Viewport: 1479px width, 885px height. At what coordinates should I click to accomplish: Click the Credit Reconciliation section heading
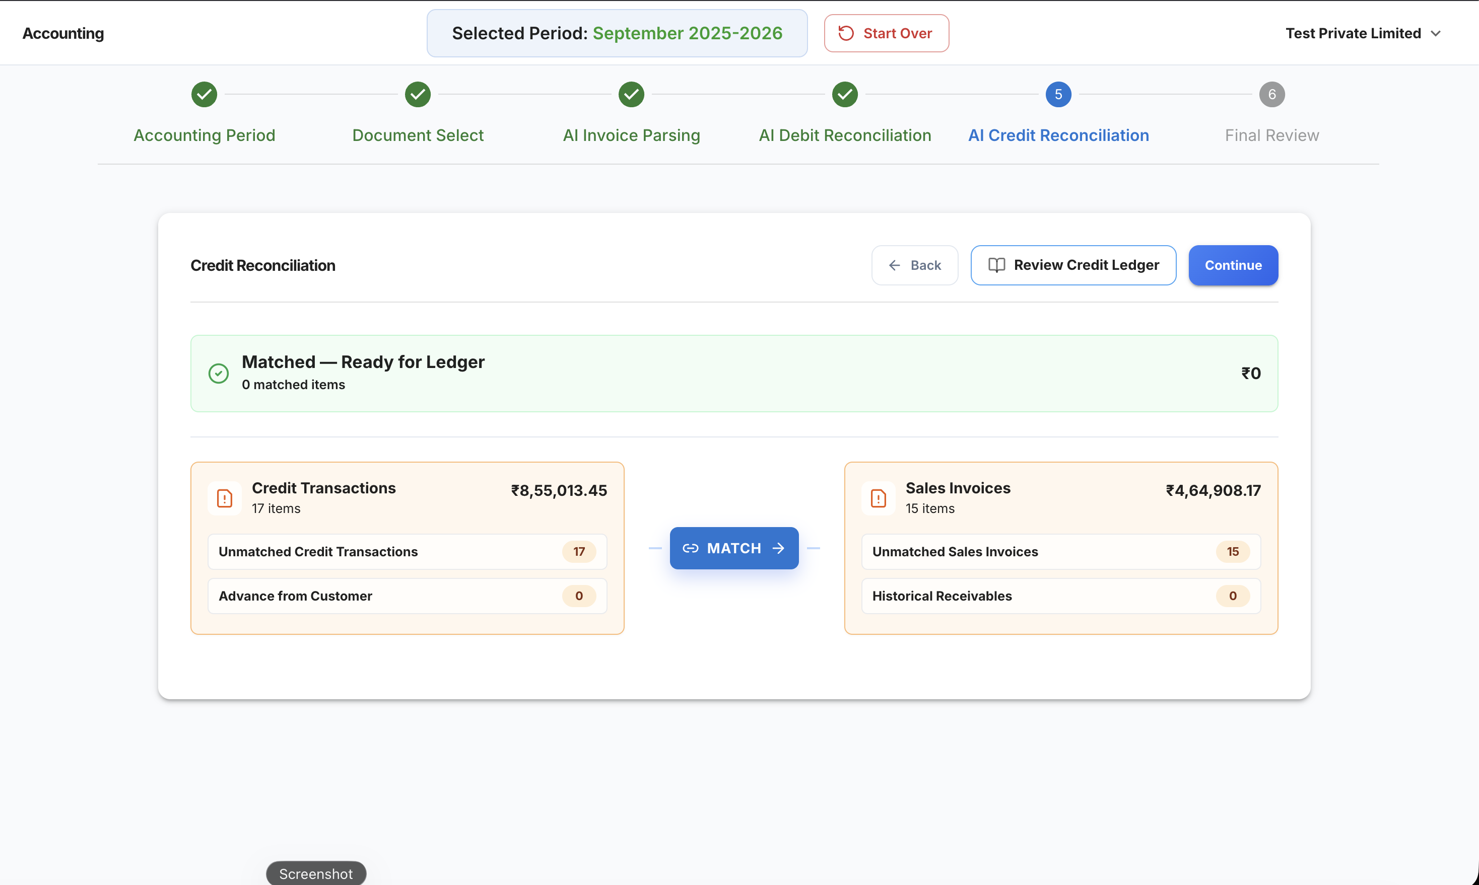tap(262, 265)
